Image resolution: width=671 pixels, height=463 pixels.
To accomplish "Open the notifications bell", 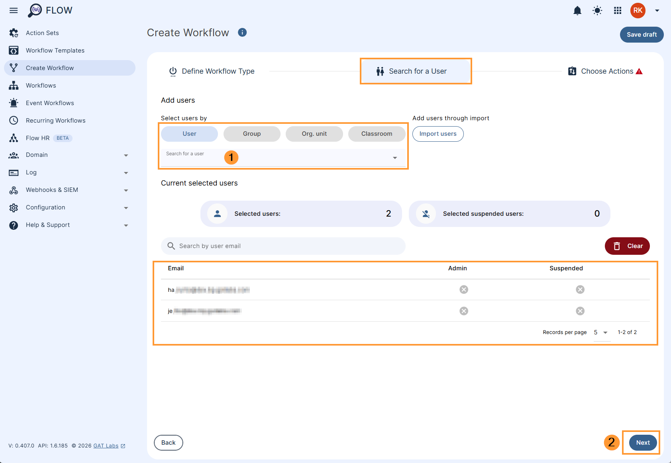I will tap(577, 11).
